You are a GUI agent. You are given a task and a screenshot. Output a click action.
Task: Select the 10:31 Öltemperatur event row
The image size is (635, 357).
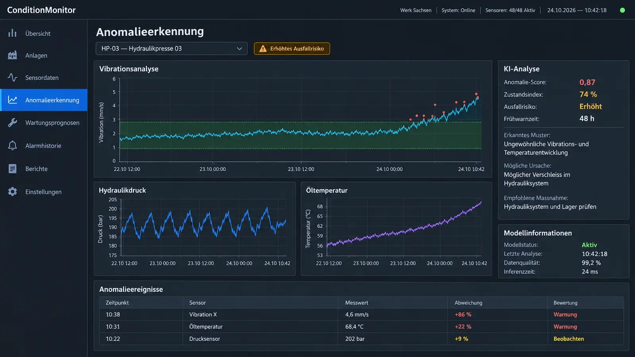tap(361, 326)
